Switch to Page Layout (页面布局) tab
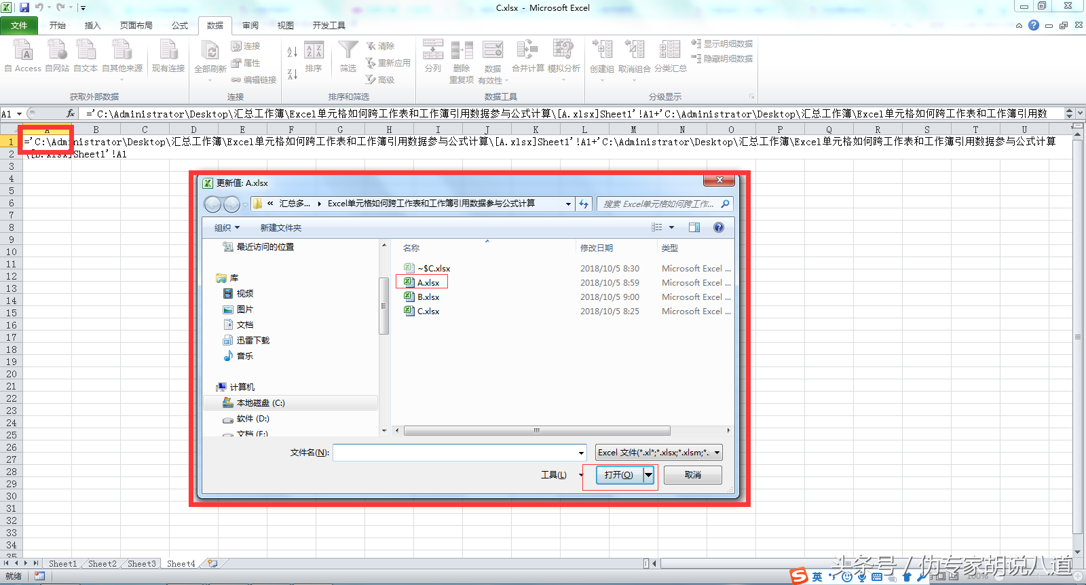Viewport: 1086px width, 585px height. coord(136,25)
